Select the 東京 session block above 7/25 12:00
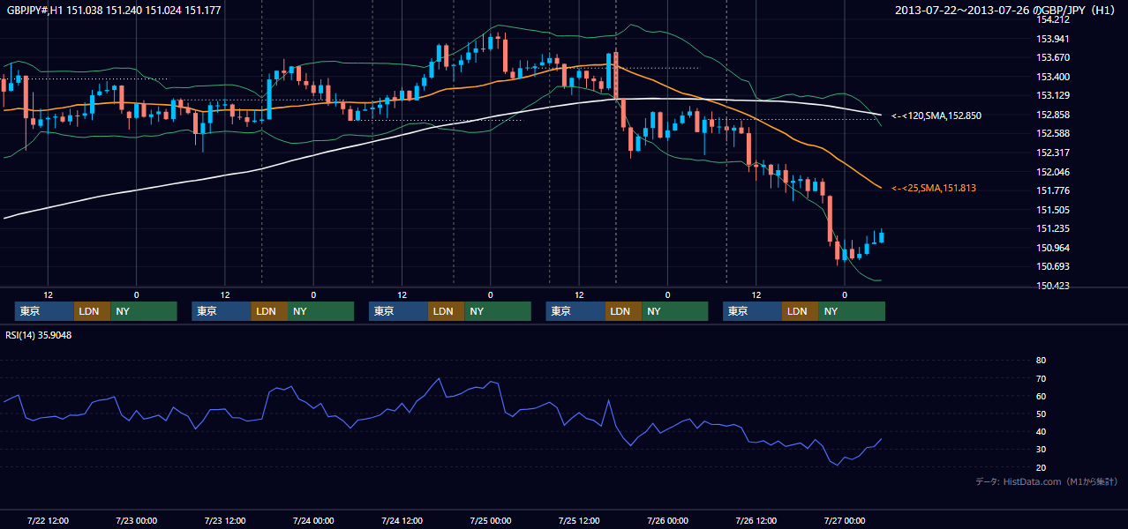Screen dimensions: 1128x529 (575, 311)
